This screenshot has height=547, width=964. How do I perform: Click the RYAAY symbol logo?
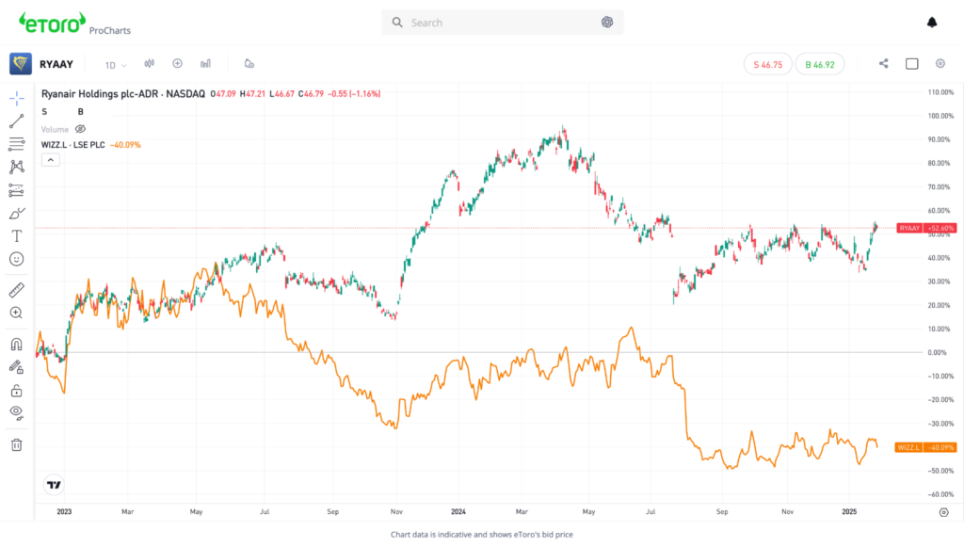point(21,64)
